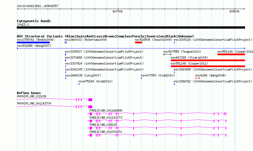Click the FAM13C|NM_001143773 gene label
Screen dimensions: 253x151
click(106, 118)
